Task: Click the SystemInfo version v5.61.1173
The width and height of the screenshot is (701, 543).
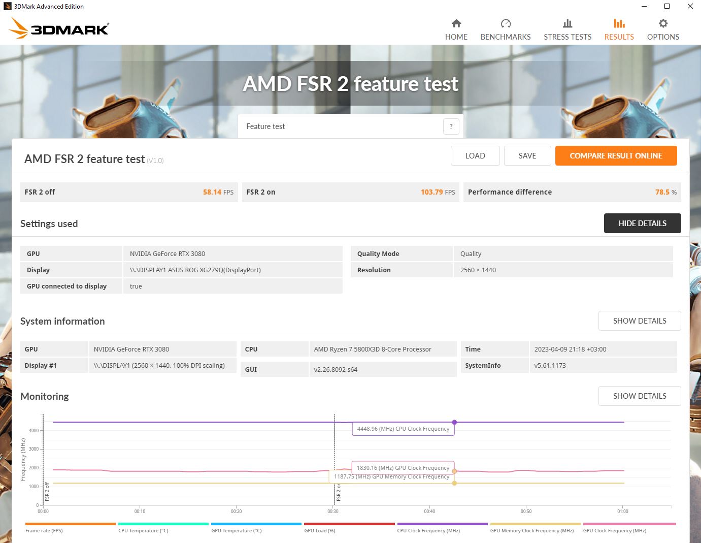Action: (x=603, y=366)
